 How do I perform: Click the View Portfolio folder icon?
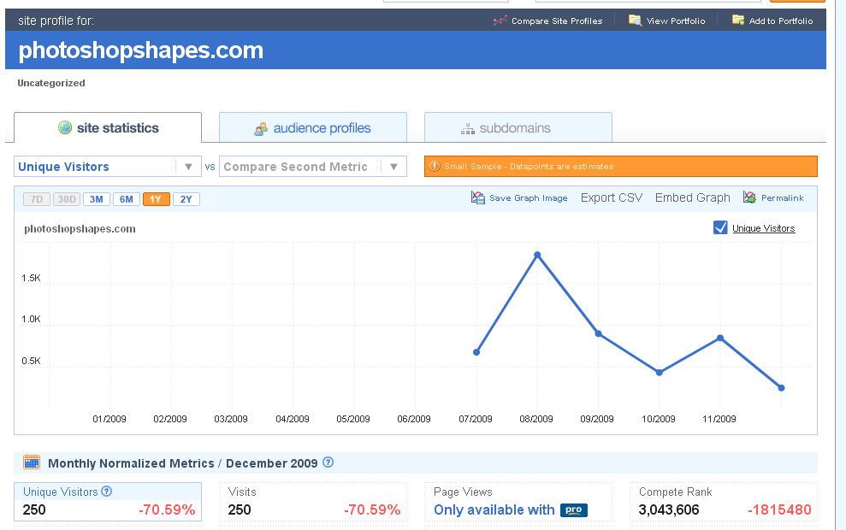pyautogui.click(x=635, y=20)
